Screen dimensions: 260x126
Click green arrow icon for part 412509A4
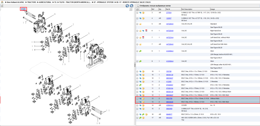(x=140, y=61)
